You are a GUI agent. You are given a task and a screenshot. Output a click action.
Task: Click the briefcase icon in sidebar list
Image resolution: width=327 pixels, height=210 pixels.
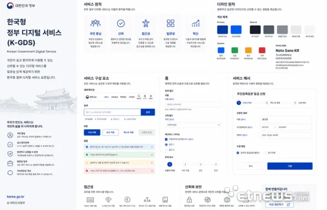(10, 163)
